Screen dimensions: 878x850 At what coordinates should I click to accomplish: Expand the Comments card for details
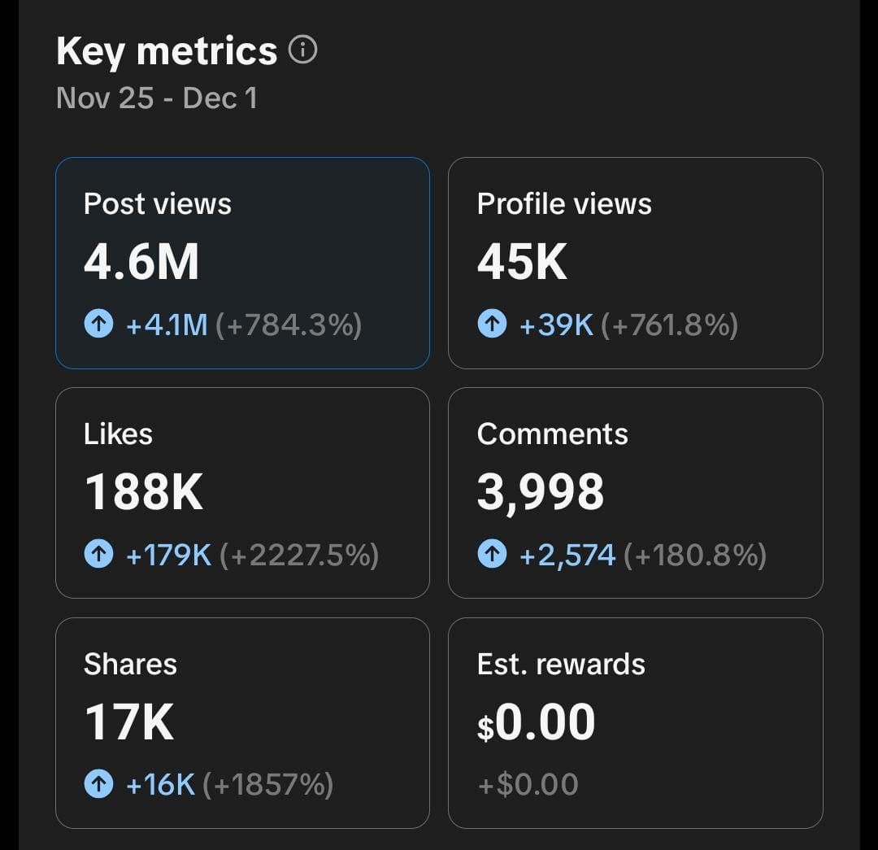tap(635, 494)
